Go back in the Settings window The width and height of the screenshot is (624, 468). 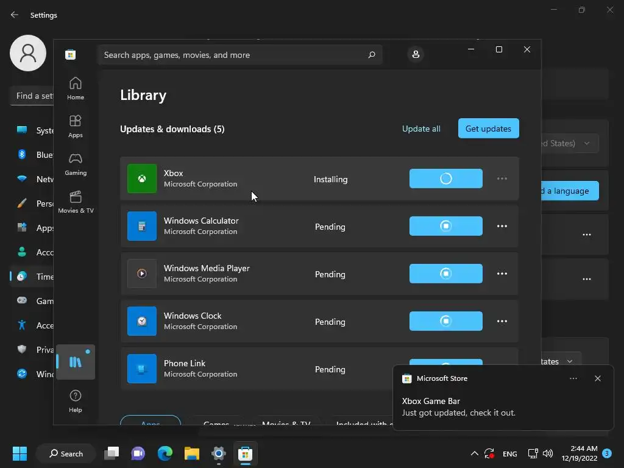click(x=15, y=15)
